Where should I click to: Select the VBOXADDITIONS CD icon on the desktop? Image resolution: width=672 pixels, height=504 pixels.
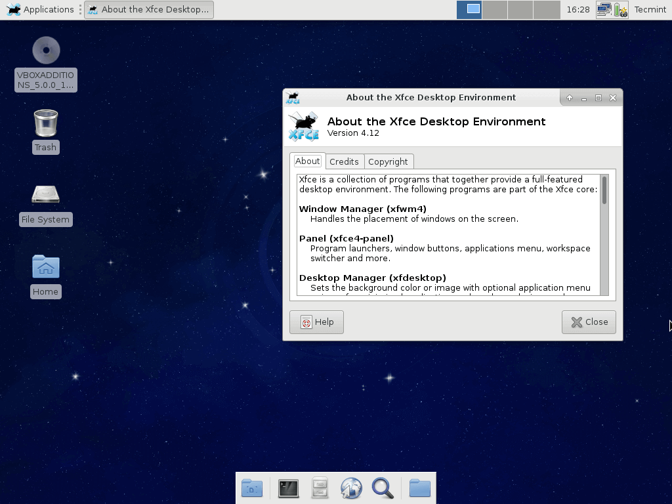(45, 50)
